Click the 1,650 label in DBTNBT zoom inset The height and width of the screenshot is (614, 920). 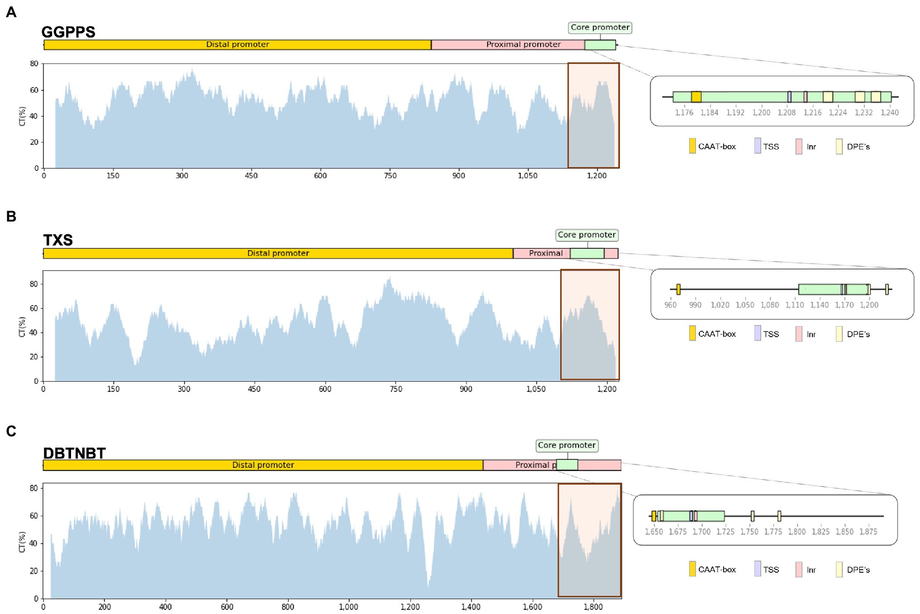pyautogui.click(x=654, y=532)
